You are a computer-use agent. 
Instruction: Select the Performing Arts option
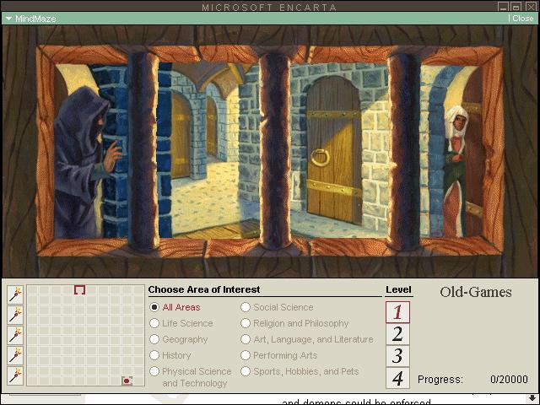[246, 356]
